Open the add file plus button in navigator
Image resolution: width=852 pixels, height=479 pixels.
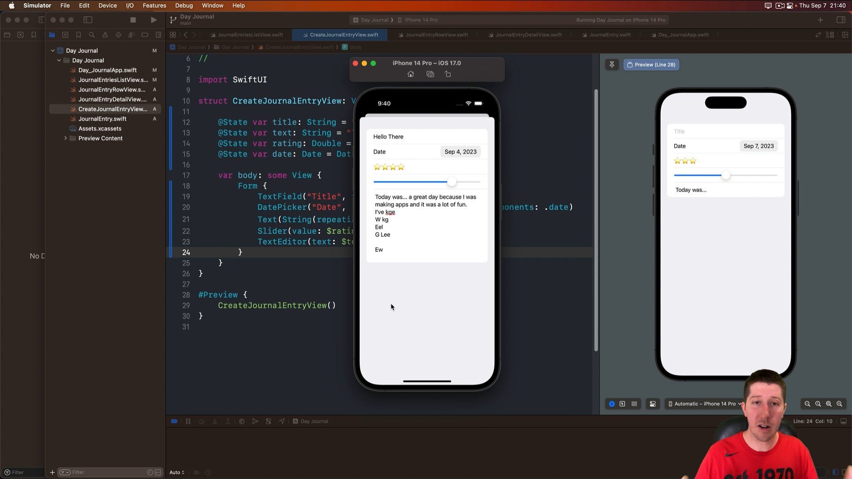(x=52, y=472)
